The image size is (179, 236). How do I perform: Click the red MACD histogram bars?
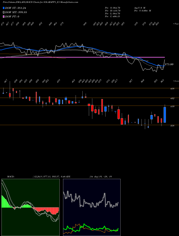pyautogui.click(x=47, y=210)
